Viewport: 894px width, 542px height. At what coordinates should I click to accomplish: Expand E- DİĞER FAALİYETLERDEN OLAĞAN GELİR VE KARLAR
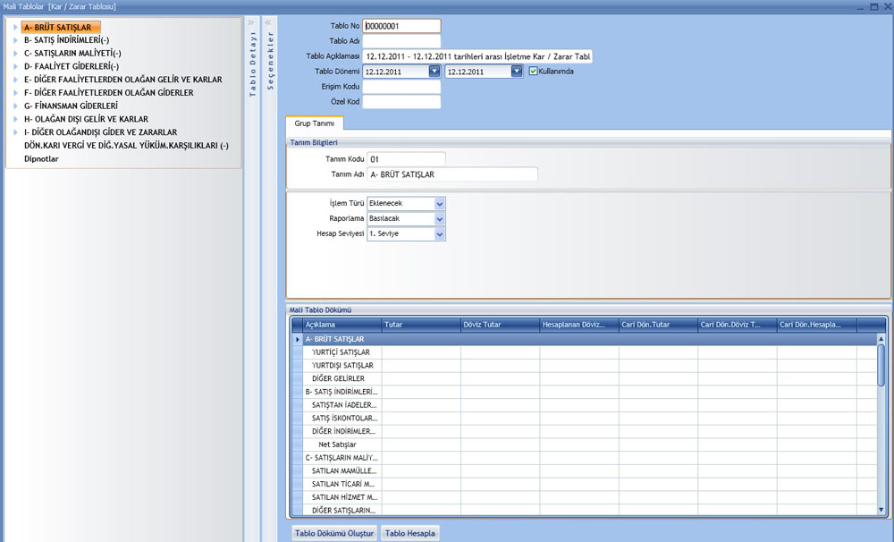pyautogui.click(x=15, y=80)
